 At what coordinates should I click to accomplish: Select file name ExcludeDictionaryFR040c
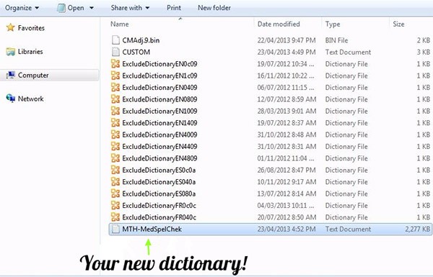click(159, 217)
